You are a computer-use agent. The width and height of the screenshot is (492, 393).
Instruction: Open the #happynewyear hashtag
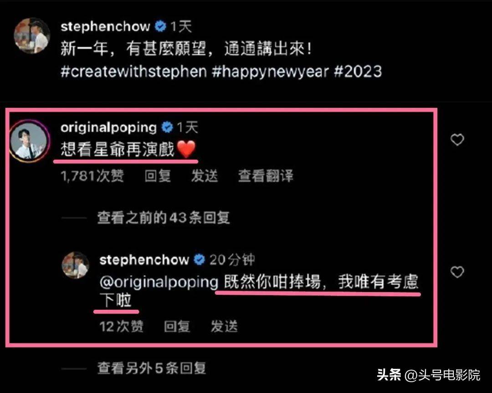click(x=270, y=71)
